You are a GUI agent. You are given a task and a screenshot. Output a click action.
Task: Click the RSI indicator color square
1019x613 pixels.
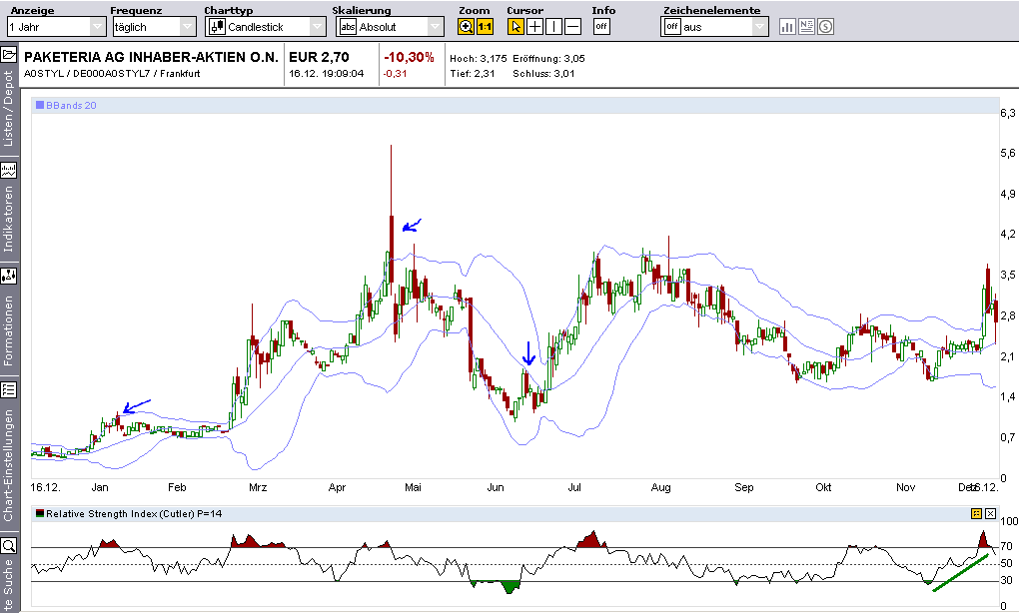point(40,513)
